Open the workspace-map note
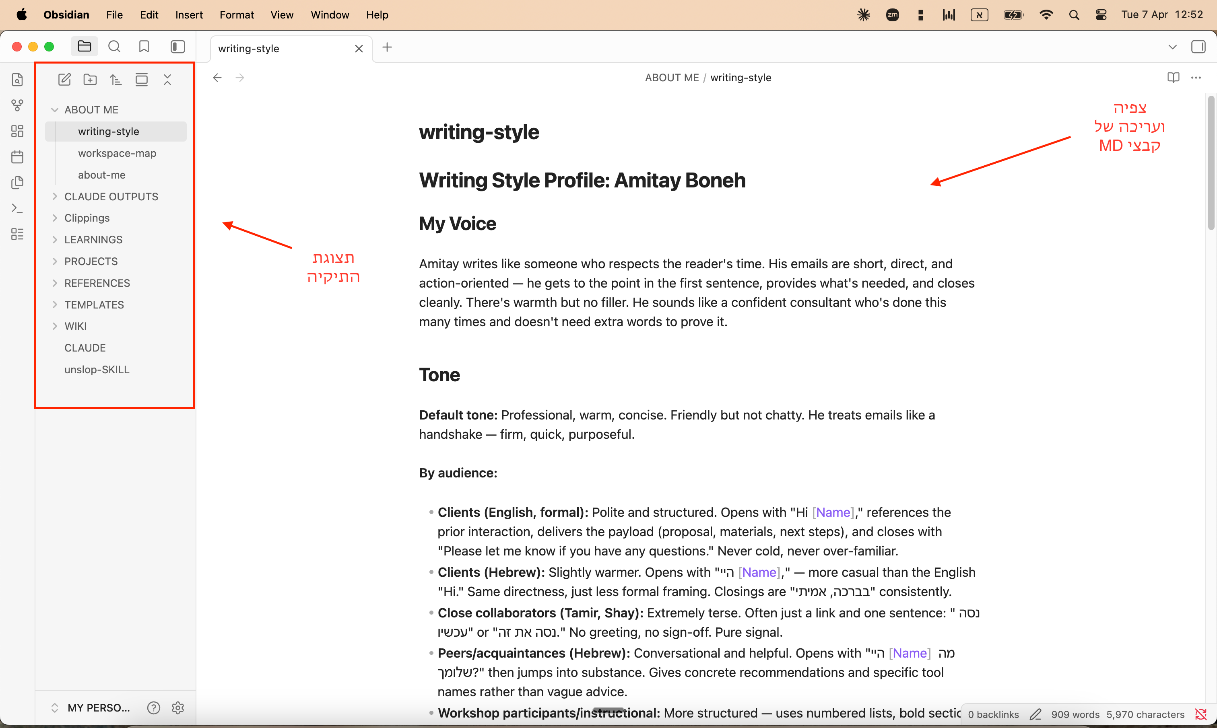Image resolution: width=1217 pixels, height=728 pixels. click(x=117, y=153)
